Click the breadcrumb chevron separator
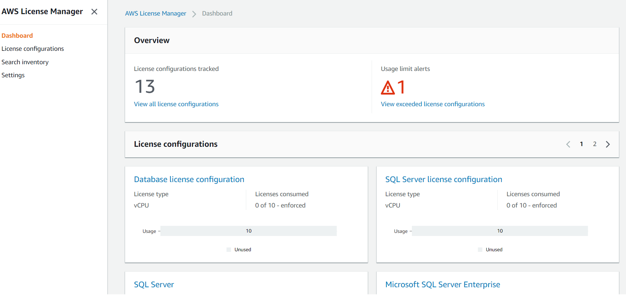Screen dimensions: 626x295 click(194, 14)
